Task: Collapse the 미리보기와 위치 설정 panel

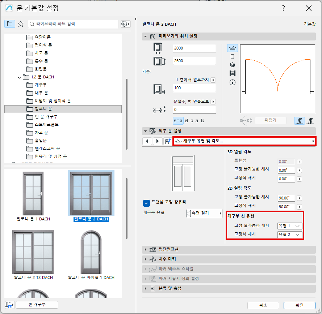Action: click(x=145, y=36)
